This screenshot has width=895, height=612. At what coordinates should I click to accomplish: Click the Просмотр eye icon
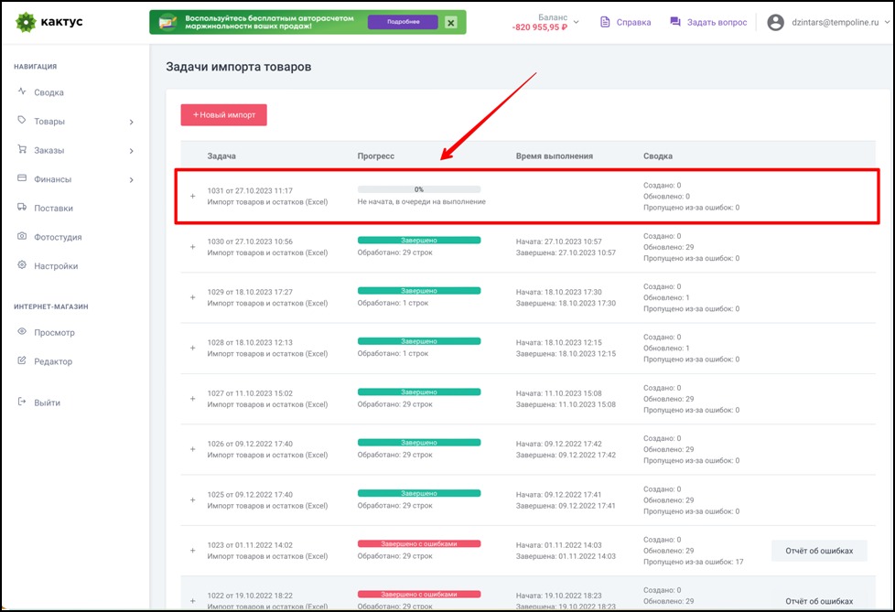click(x=22, y=332)
